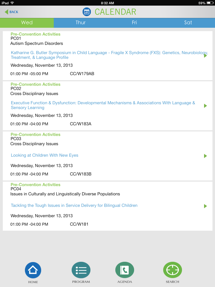Select the Fri day tab
The height and width of the screenshot is (287, 215).
point(134,23)
